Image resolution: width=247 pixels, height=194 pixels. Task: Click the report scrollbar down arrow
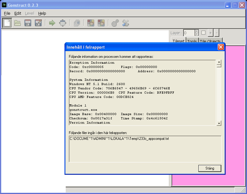pos(219,123)
